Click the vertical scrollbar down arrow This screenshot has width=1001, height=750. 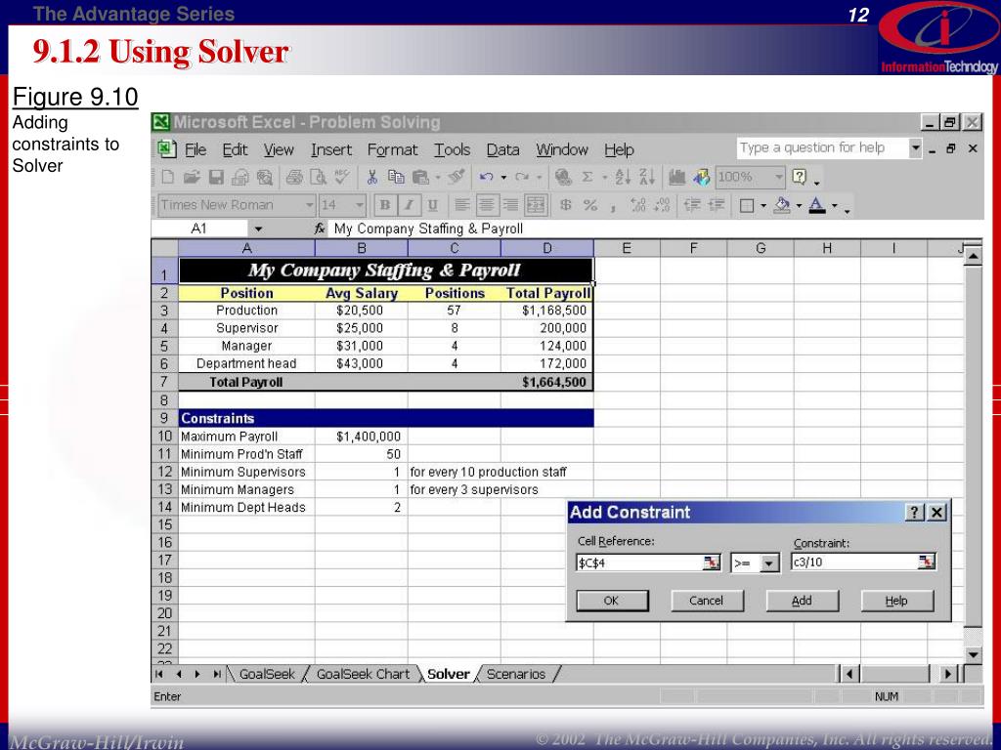973,654
